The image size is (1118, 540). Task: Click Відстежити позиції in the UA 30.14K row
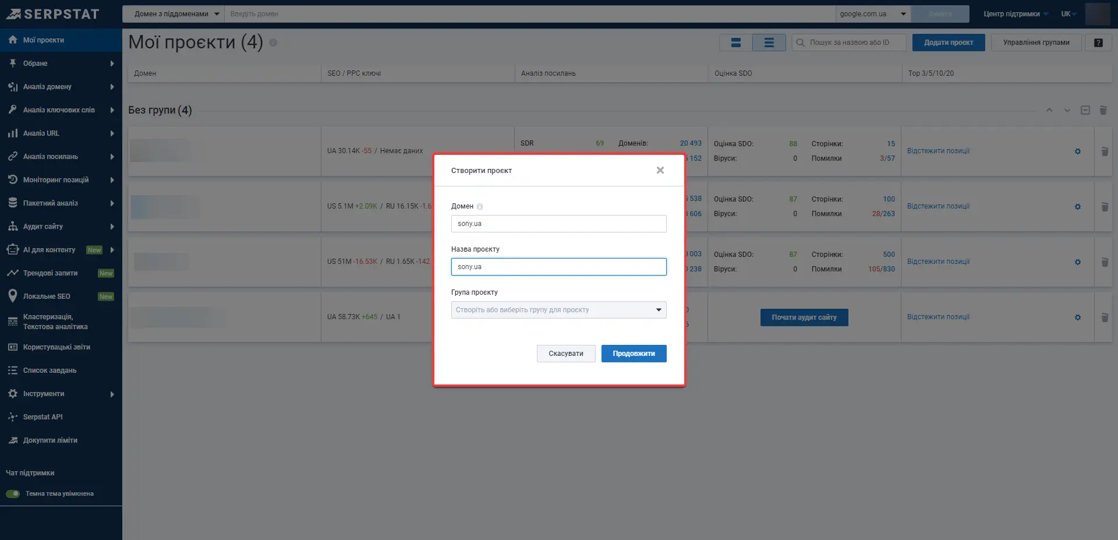pyautogui.click(x=938, y=151)
